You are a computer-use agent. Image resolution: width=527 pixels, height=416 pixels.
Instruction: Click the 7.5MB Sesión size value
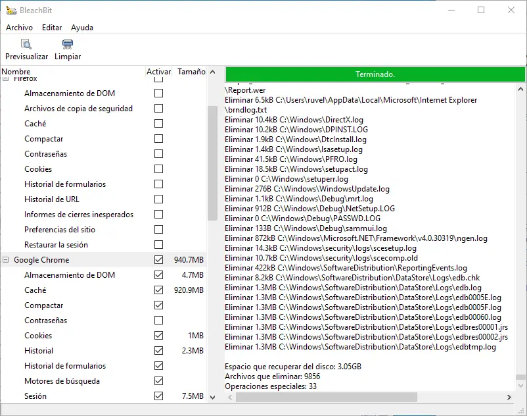pyautogui.click(x=193, y=396)
